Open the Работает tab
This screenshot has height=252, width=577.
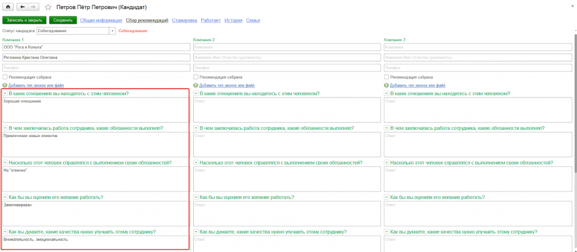211,20
